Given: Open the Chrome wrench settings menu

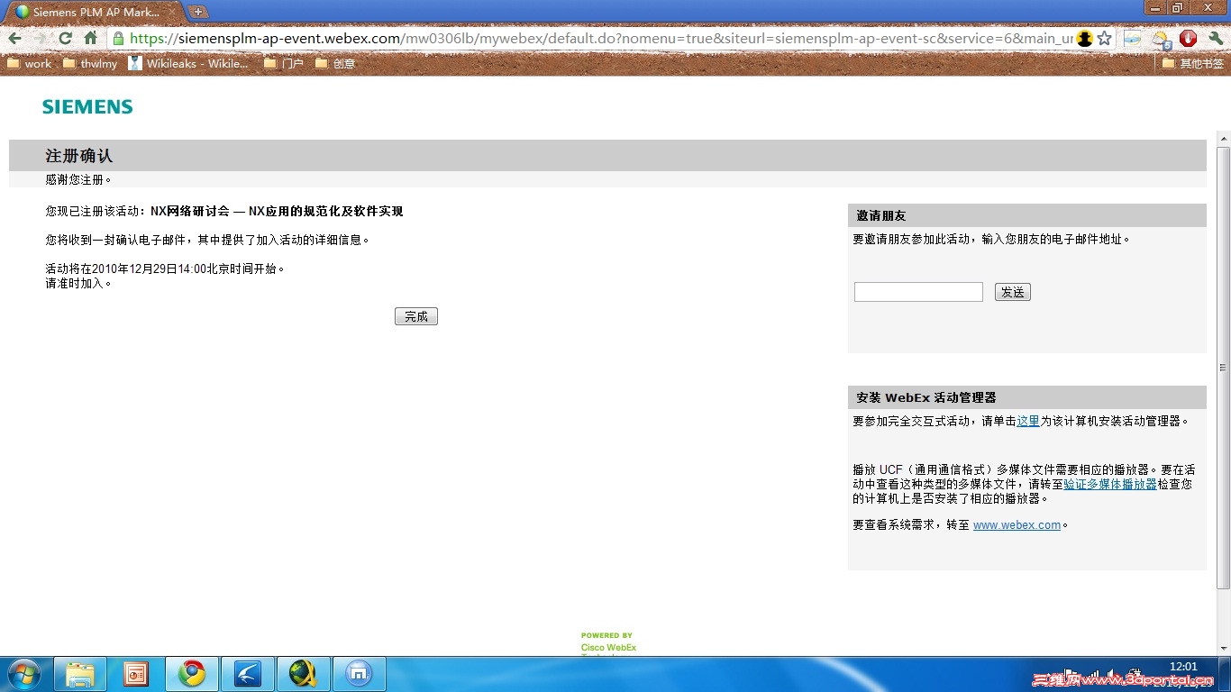Looking at the screenshot, I should (1216, 39).
